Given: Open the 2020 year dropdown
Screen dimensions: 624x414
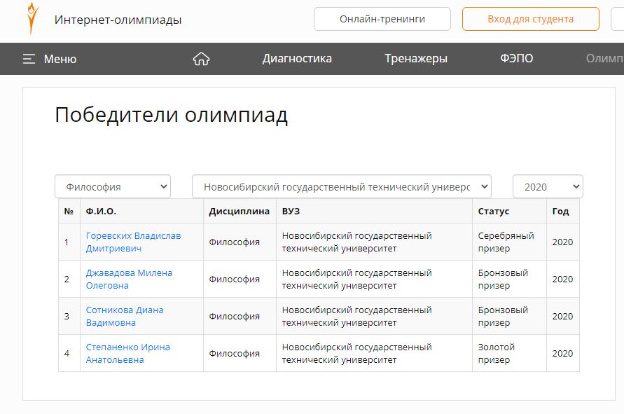Looking at the screenshot, I should pyautogui.click(x=548, y=187).
